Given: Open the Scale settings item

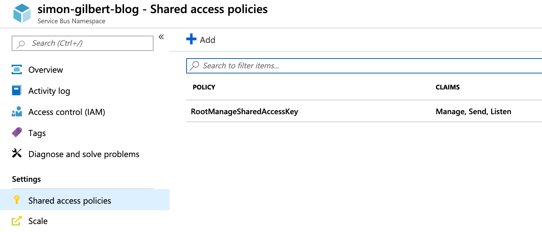Looking at the screenshot, I should pos(38,221).
